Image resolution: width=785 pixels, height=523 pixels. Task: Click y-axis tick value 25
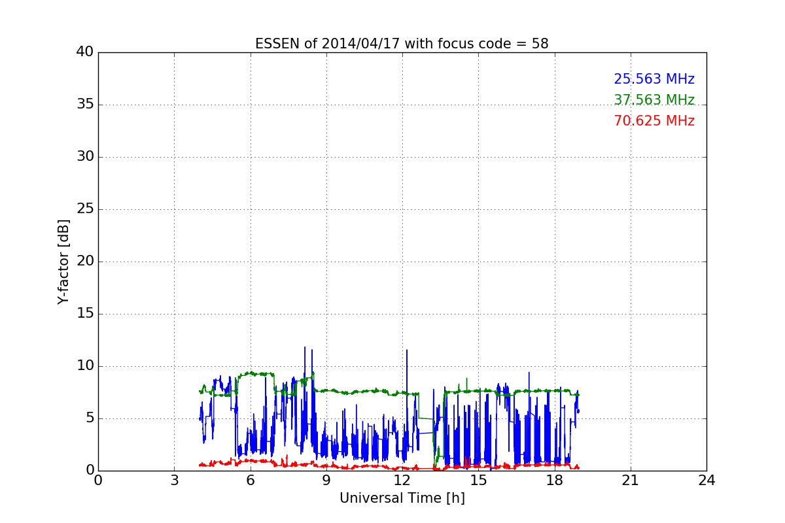click(x=85, y=209)
